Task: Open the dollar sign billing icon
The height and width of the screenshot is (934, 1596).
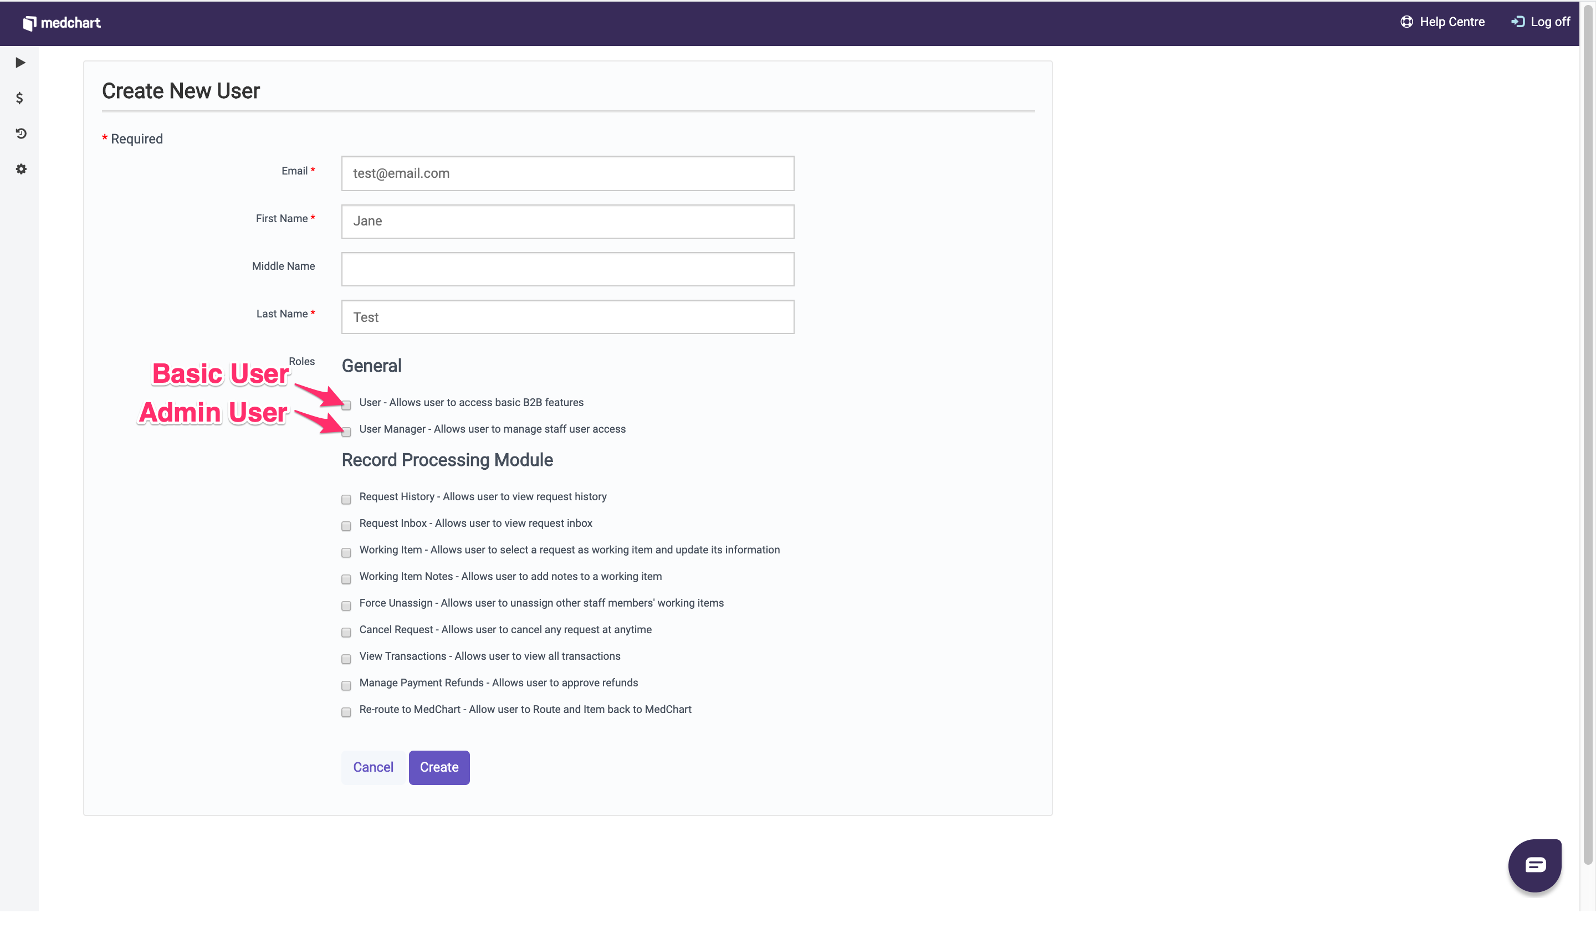Action: point(19,98)
